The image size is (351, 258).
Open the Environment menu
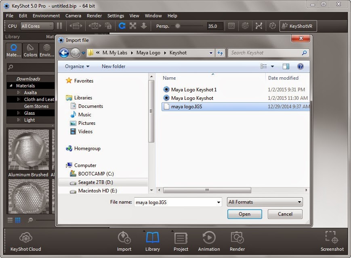[x=46, y=16]
